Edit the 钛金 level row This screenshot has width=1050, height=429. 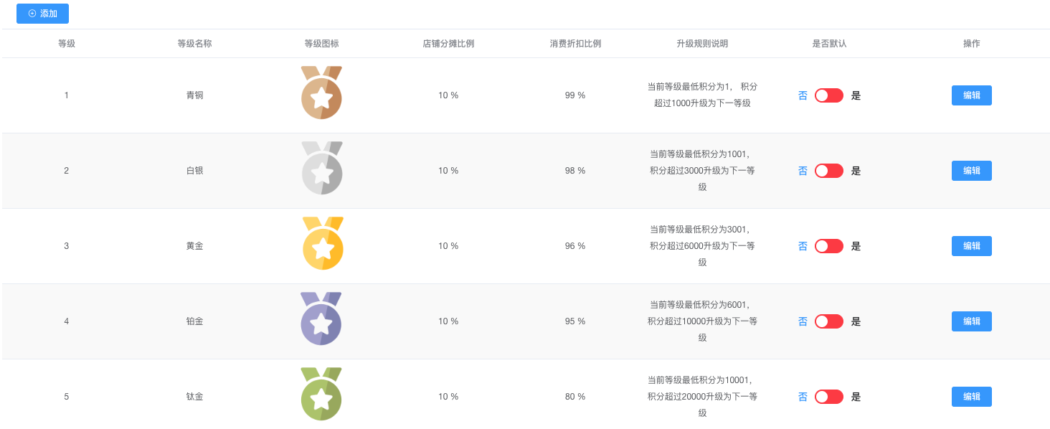(x=971, y=397)
